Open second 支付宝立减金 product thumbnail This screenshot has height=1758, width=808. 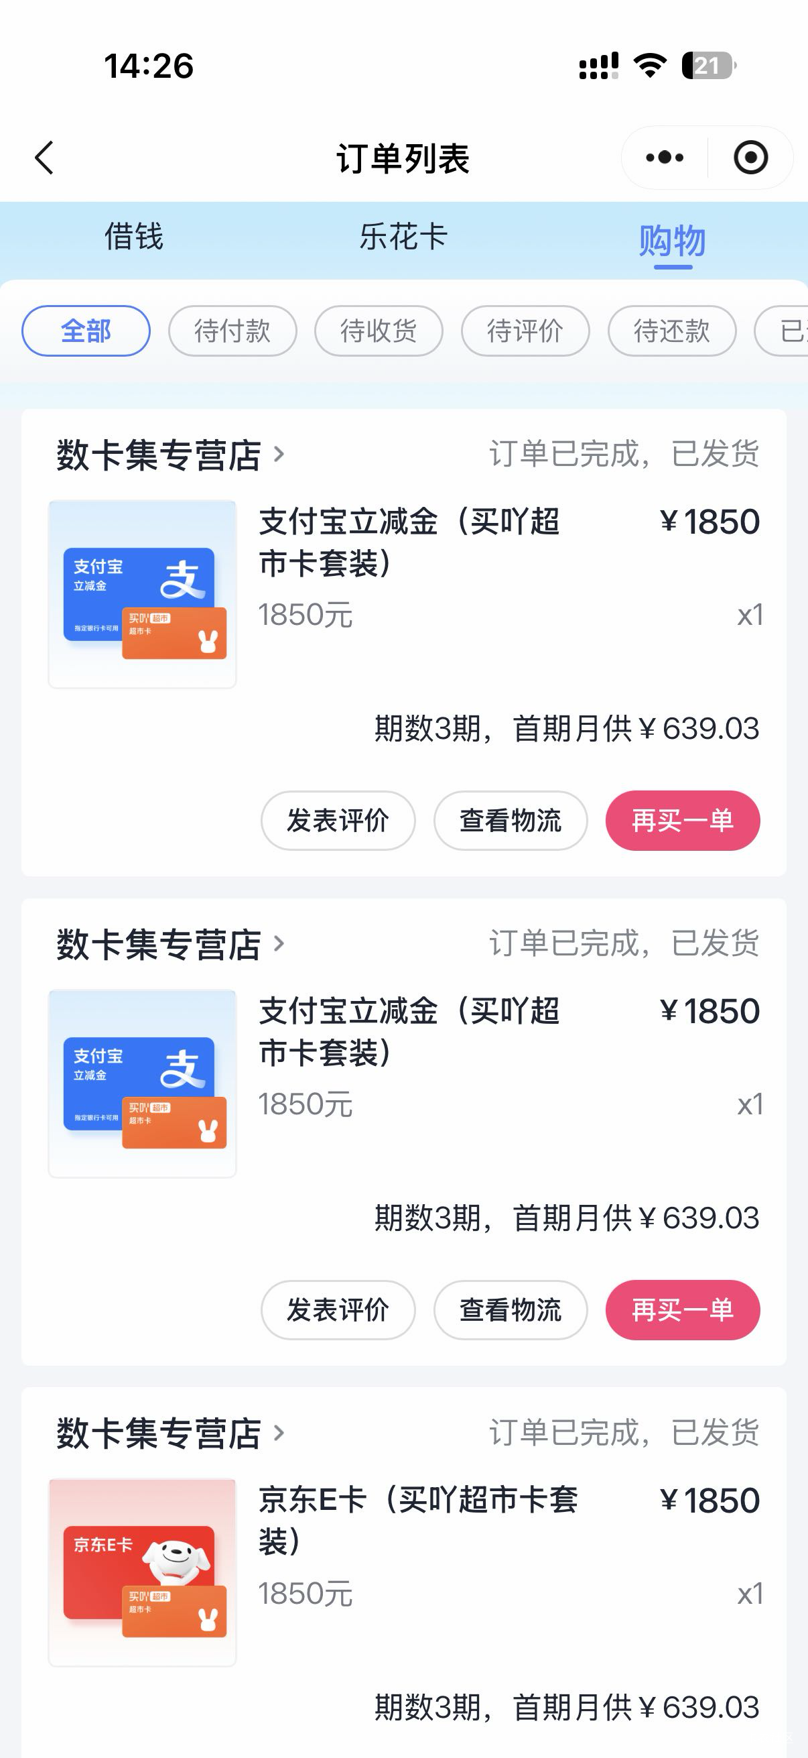click(x=143, y=1083)
